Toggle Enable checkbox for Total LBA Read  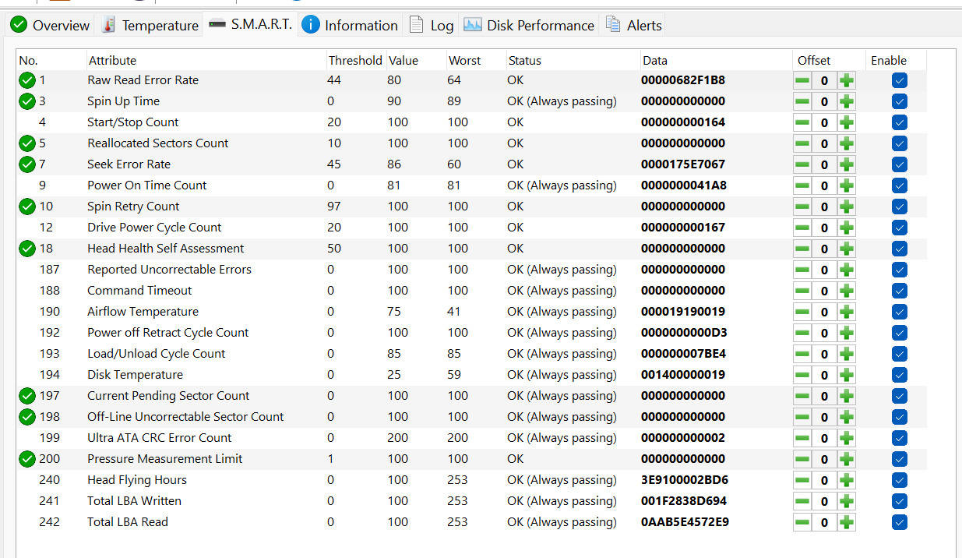pyautogui.click(x=900, y=522)
